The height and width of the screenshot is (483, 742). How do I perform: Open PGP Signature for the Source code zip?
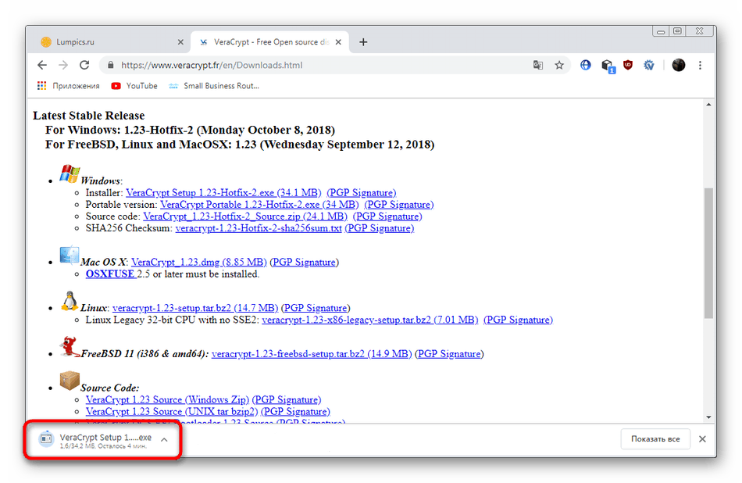click(x=387, y=216)
